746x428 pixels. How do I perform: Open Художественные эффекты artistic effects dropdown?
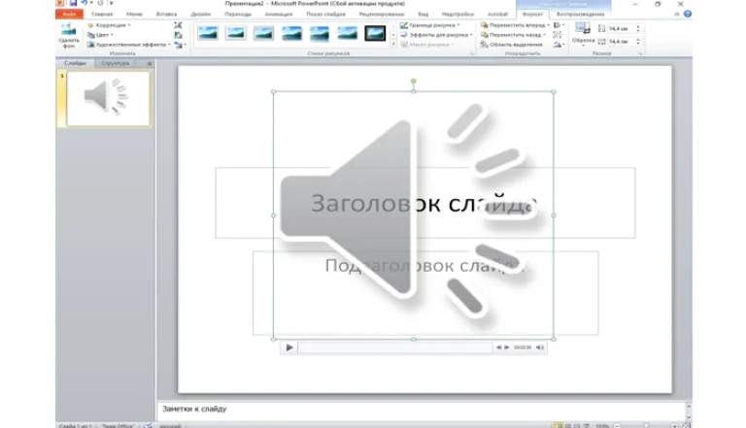point(129,45)
